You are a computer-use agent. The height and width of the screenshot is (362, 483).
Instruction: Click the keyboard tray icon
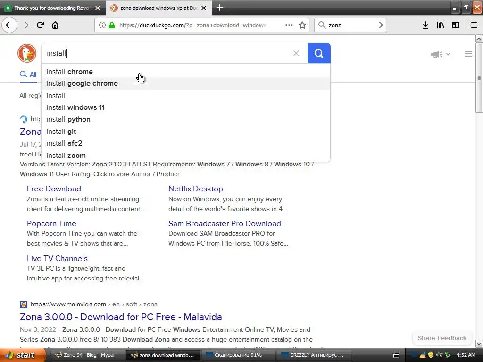(x=396, y=355)
